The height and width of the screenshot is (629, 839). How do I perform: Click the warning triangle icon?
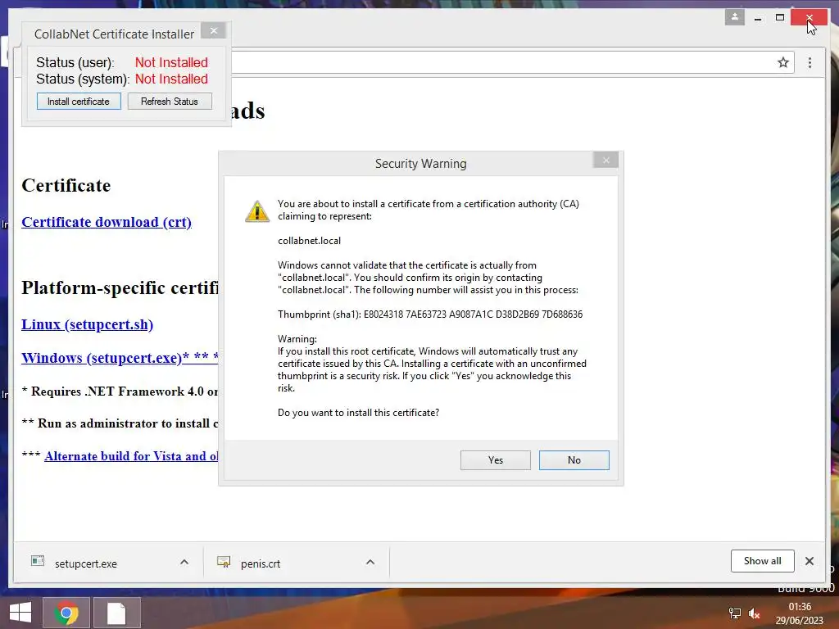click(257, 211)
